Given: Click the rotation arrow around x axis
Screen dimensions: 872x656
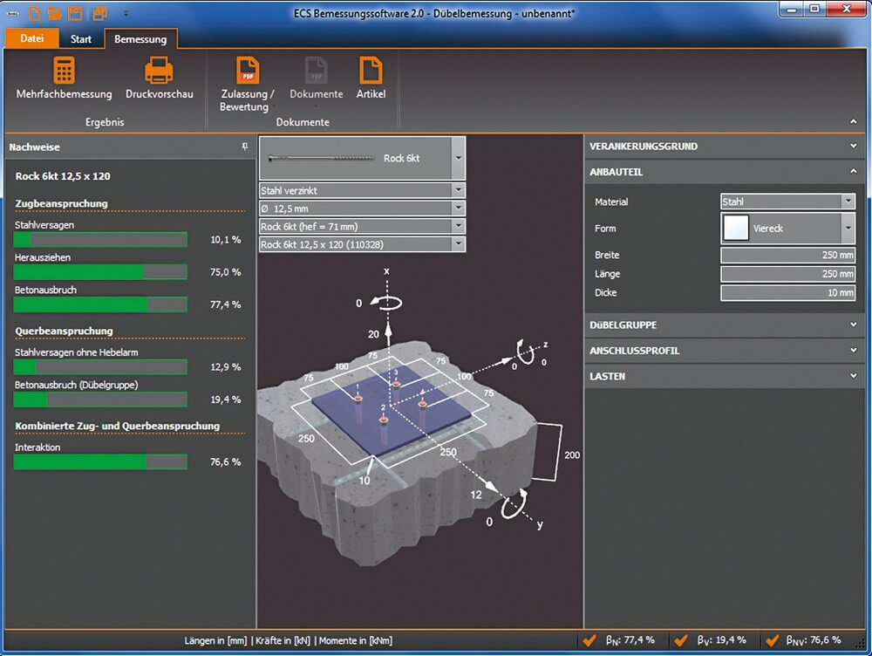Looking at the screenshot, I should coord(386,302).
